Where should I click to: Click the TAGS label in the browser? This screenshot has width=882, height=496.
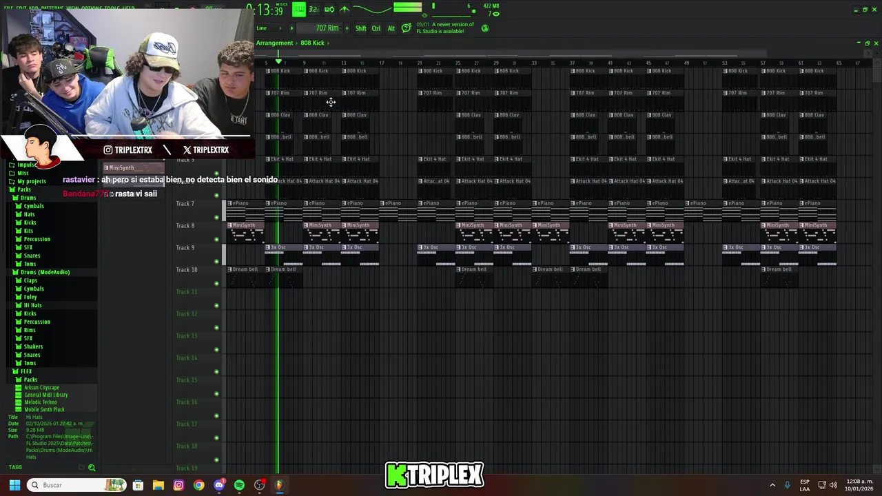15,468
